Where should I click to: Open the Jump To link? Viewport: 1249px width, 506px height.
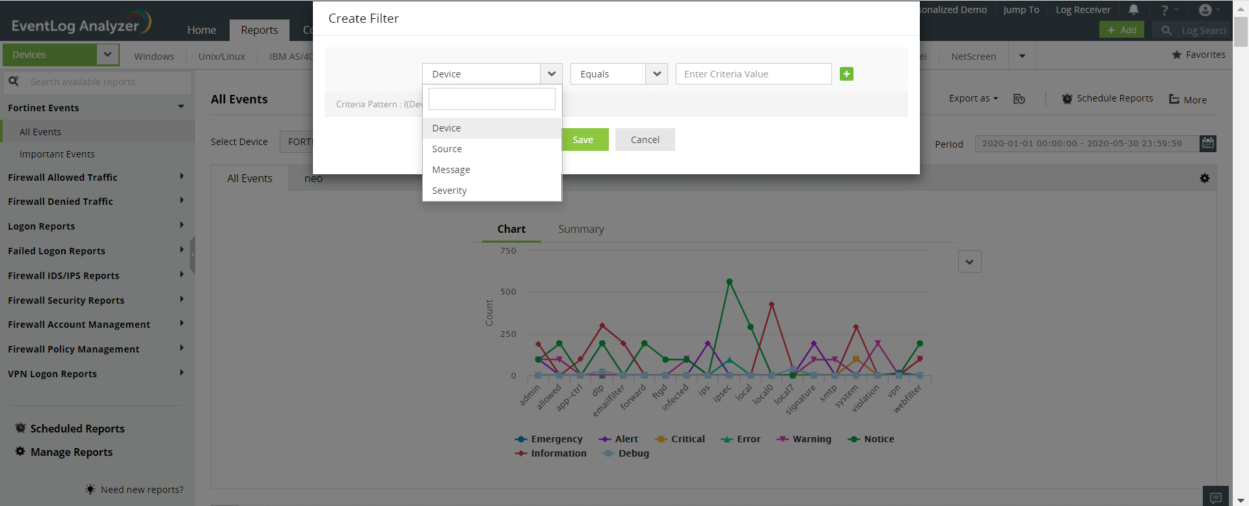pyautogui.click(x=1021, y=10)
